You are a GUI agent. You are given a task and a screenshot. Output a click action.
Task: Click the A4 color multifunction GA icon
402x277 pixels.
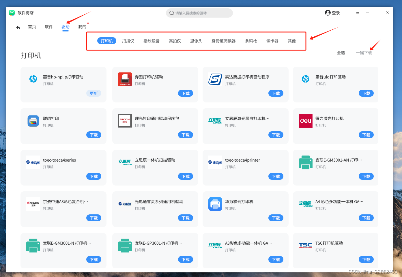[x=306, y=204]
